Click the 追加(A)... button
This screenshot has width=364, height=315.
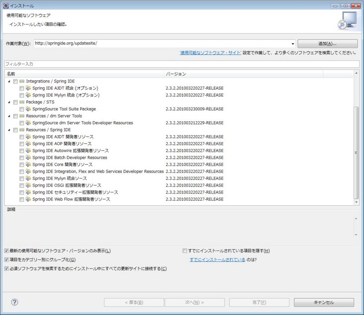(327, 44)
